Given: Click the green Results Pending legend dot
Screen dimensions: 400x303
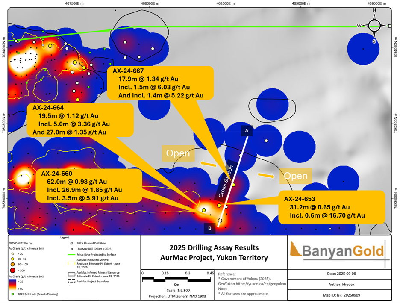Looking at the screenshot, I should 12,294.
